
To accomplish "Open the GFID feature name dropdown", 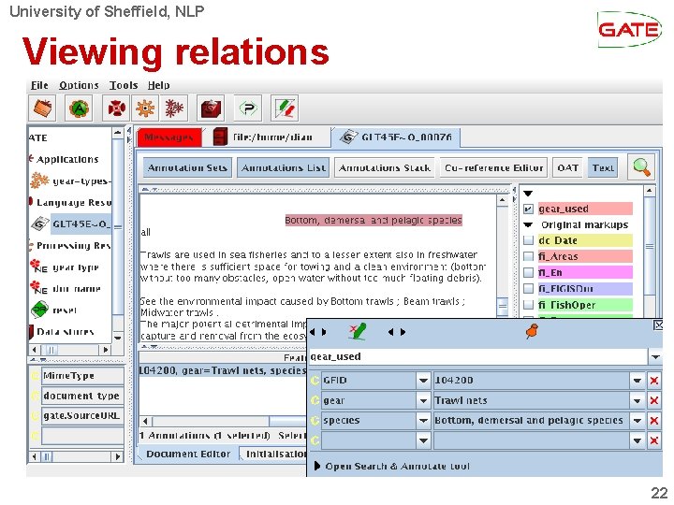I will click(423, 381).
